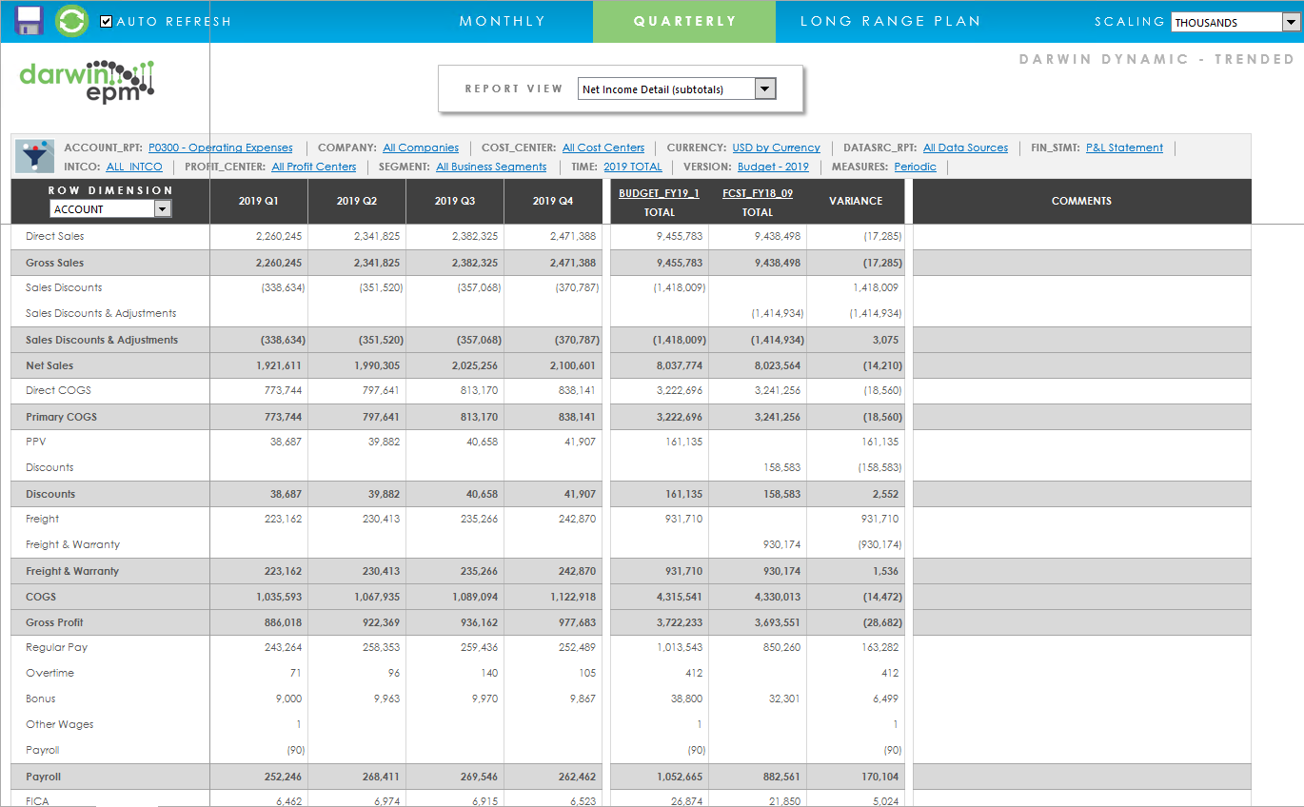Open the P0300 - Operating Expenses link
1304x807 pixels.
(x=221, y=148)
